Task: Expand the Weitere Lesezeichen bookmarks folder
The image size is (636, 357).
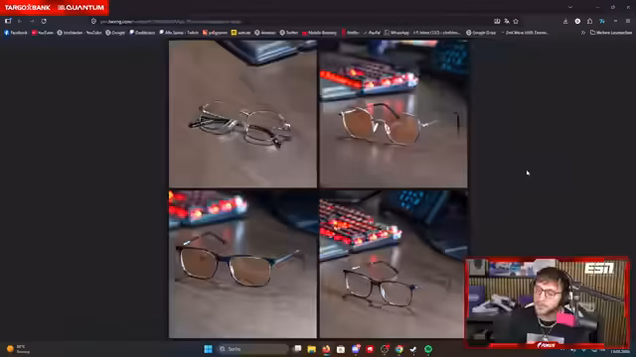Action: (611, 33)
